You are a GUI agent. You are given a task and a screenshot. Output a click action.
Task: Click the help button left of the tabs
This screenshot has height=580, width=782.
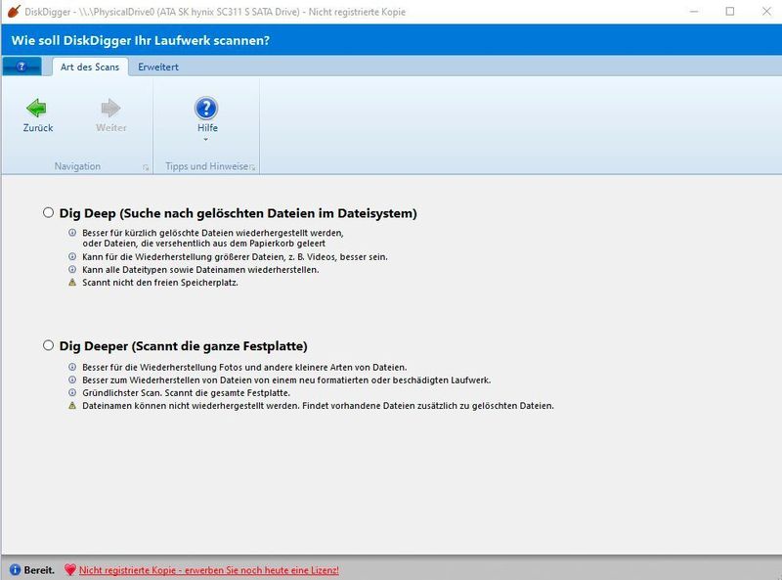click(21, 67)
